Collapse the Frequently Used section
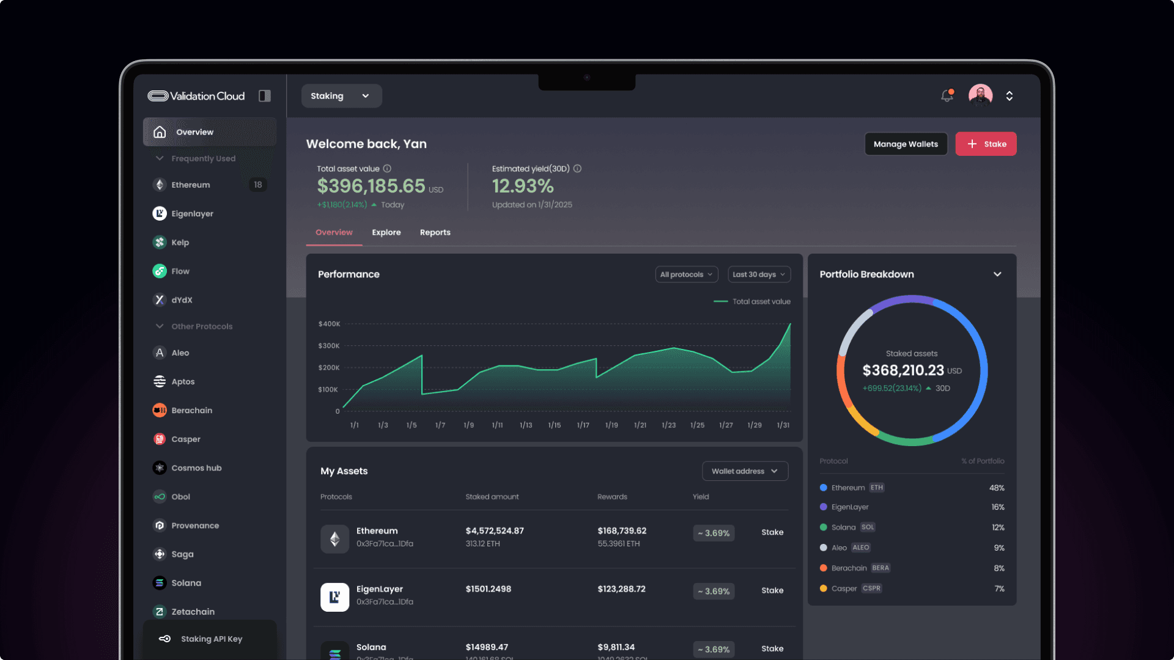1174x660 pixels. point(160,158)
